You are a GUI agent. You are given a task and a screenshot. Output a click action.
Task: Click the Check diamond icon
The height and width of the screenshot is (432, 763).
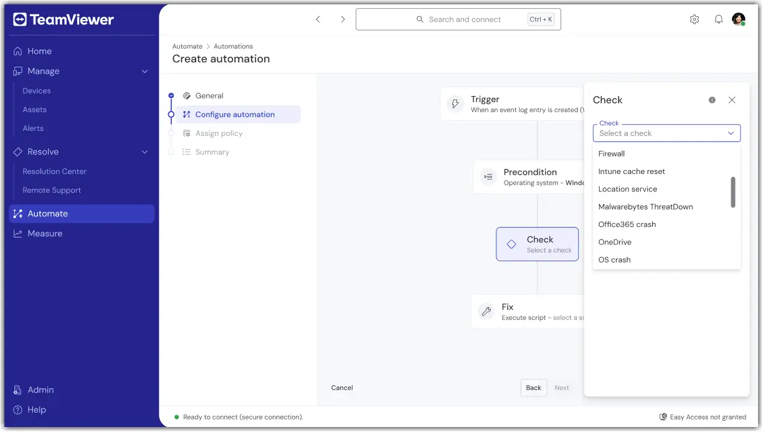click(x=511, y=244)
